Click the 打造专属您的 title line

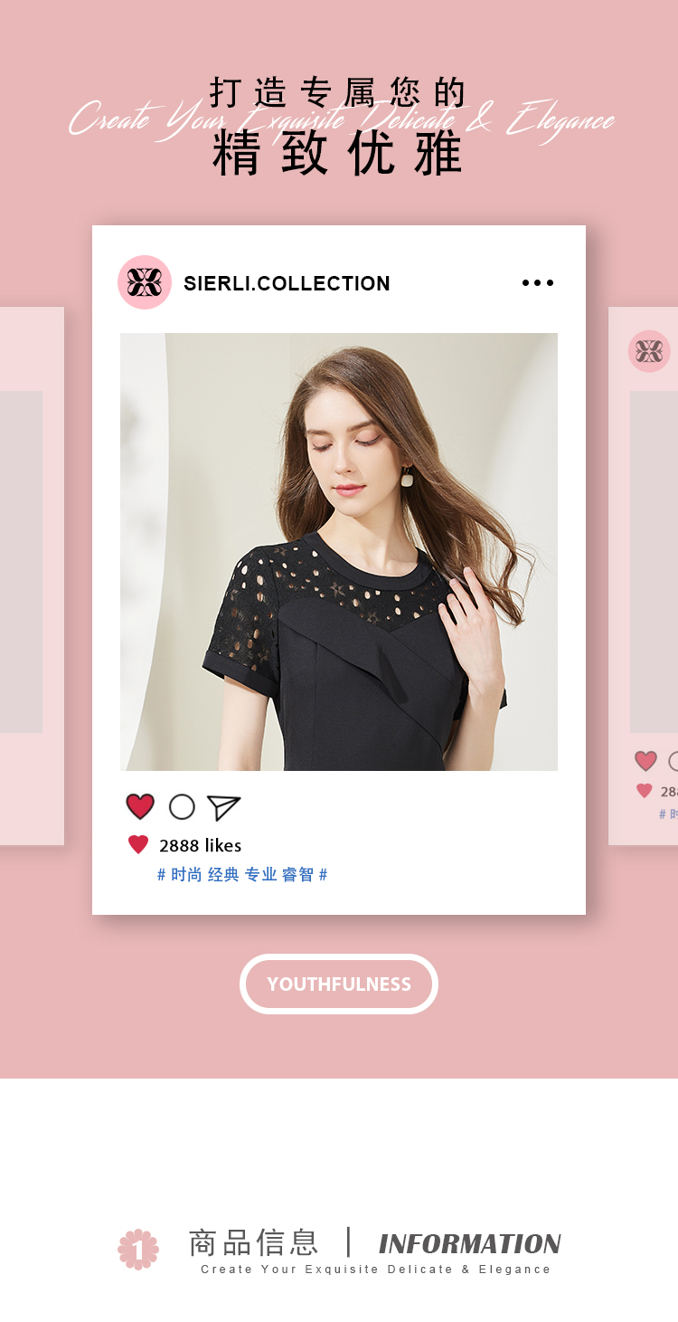pos(338,92)
